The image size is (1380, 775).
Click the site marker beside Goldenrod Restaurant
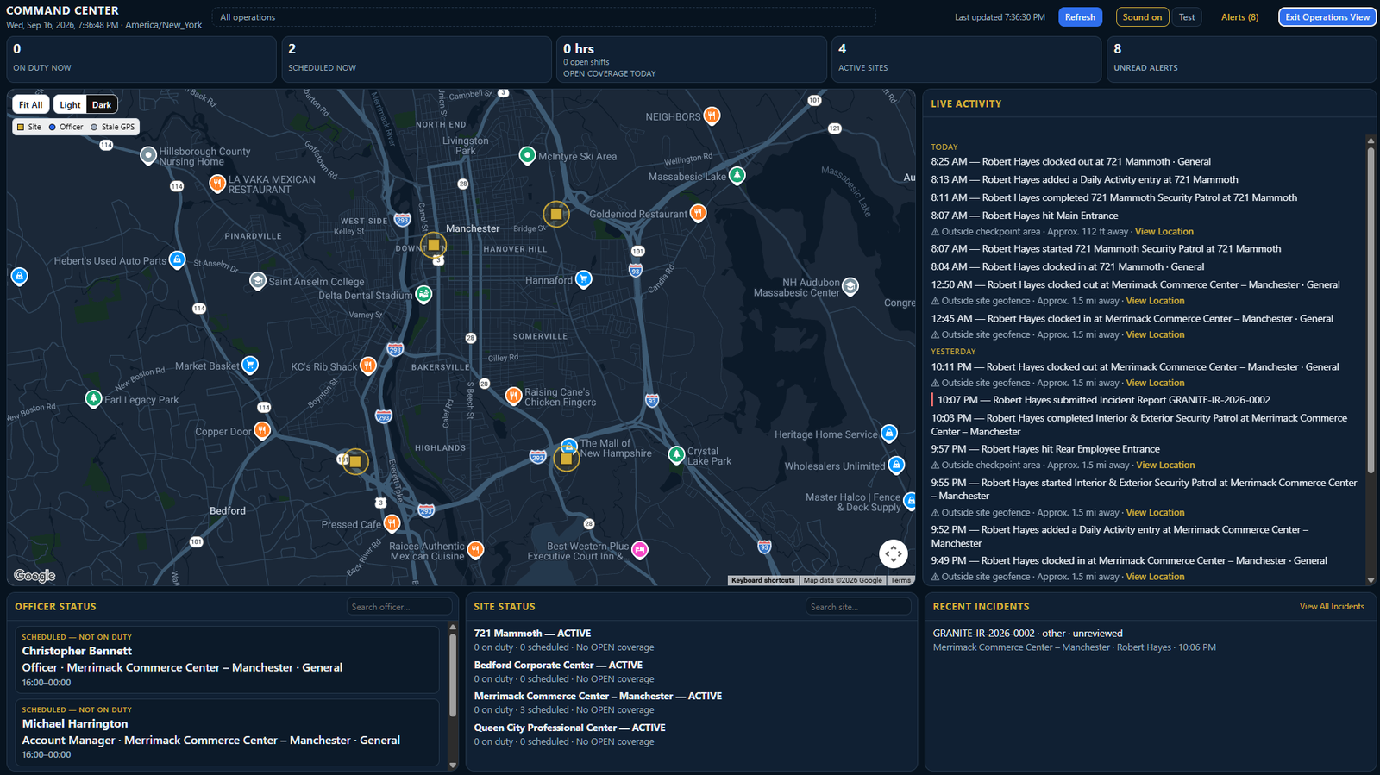tap(556, 214)
